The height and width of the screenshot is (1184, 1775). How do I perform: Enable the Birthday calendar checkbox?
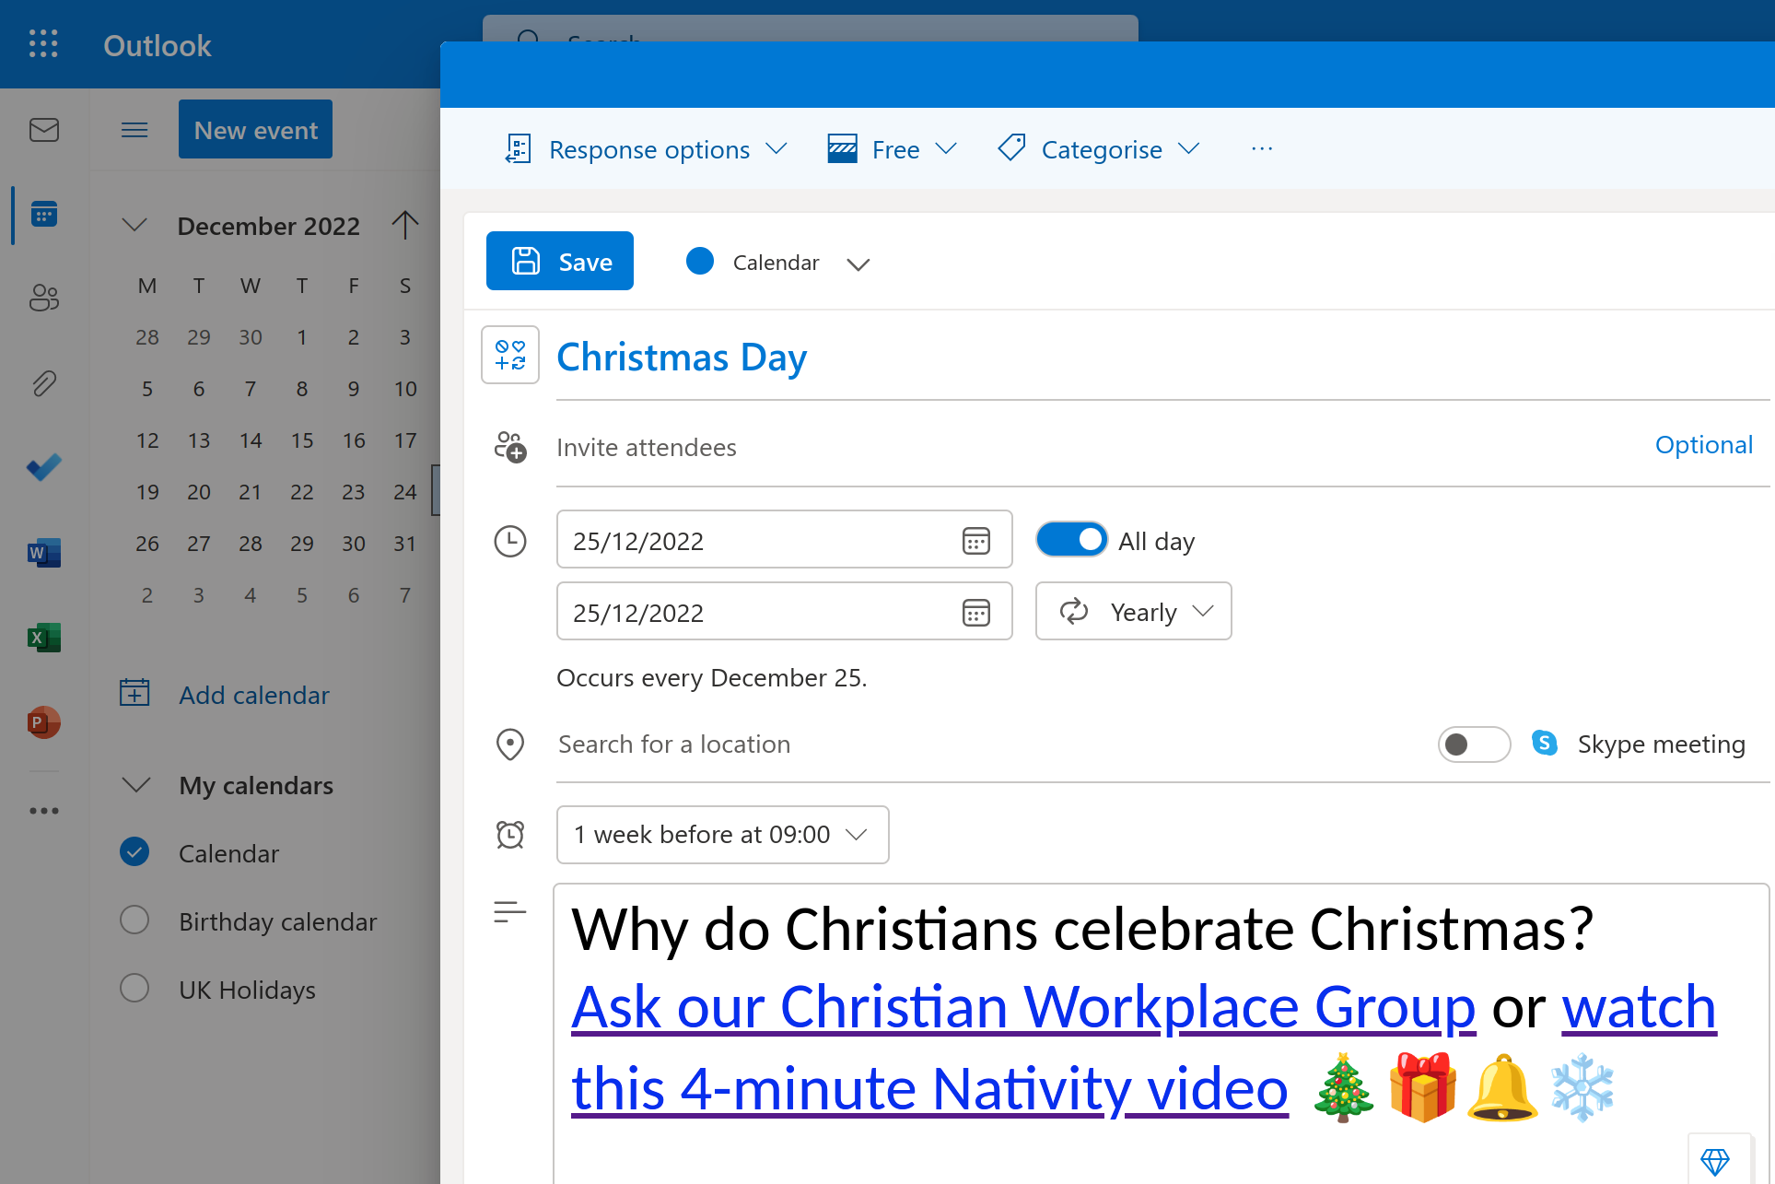point(132,920)
